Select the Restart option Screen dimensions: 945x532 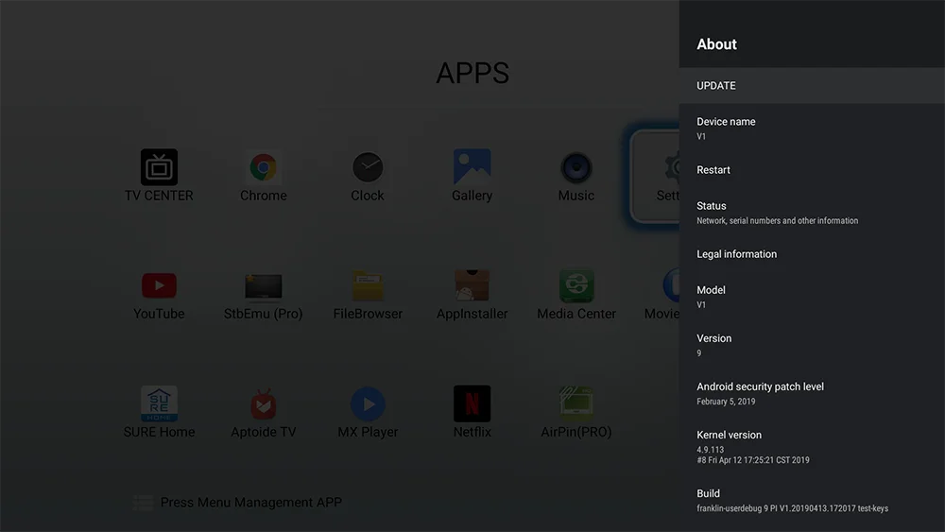point(812,170)
